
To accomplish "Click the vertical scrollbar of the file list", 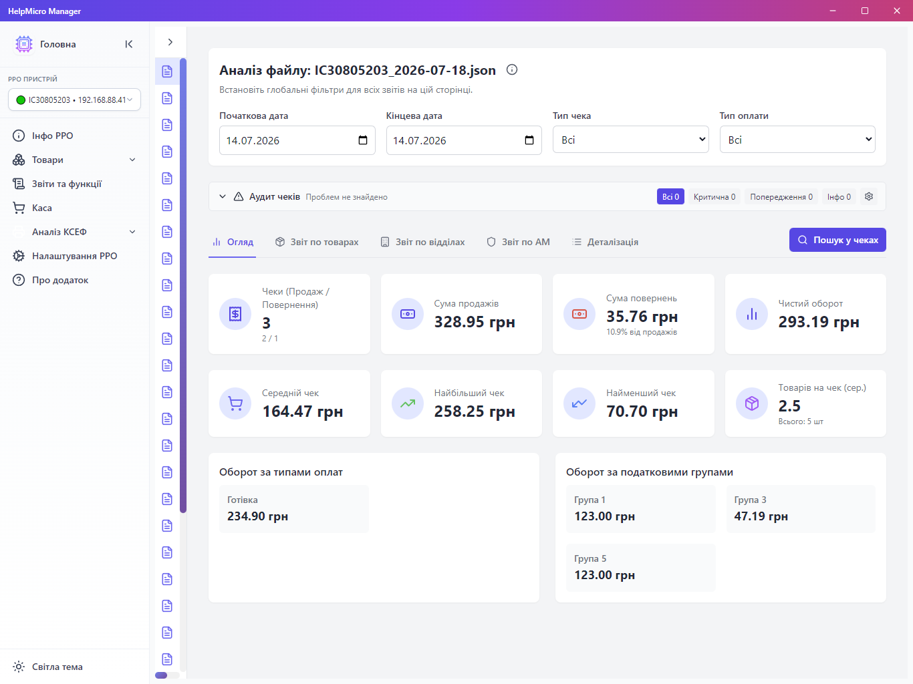I will 183,286.
